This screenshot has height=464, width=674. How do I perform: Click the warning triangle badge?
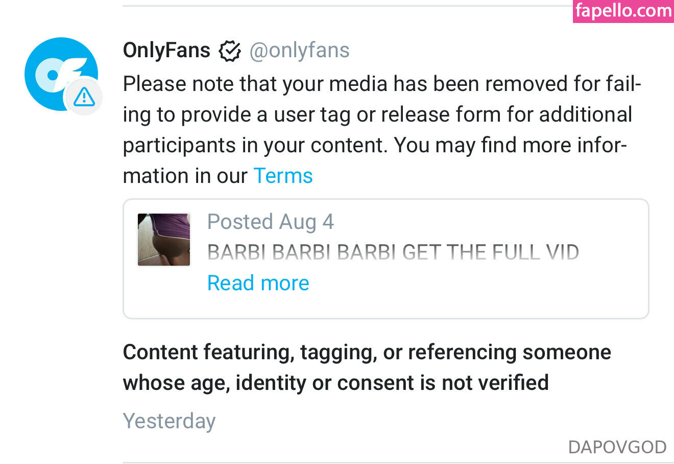tap(84, 97)
